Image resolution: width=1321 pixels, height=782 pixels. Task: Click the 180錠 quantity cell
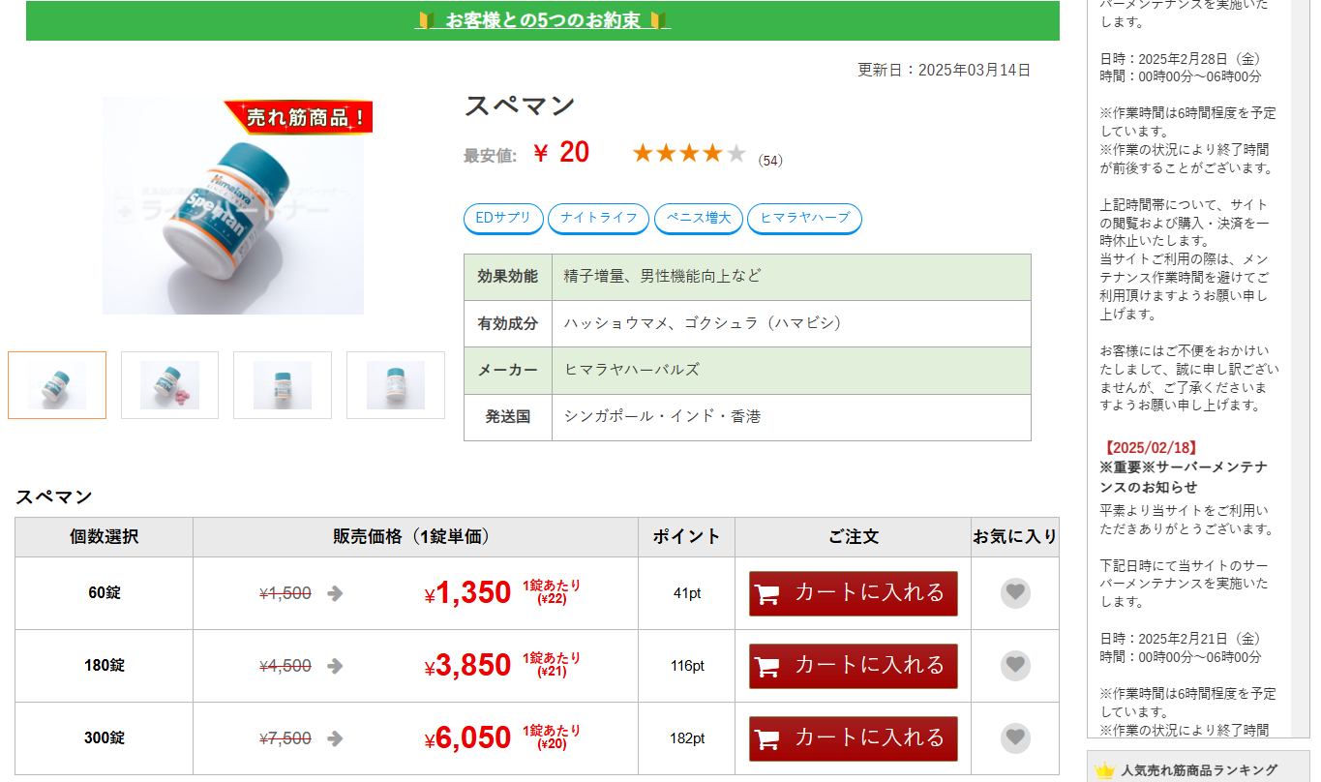(105, 666)
